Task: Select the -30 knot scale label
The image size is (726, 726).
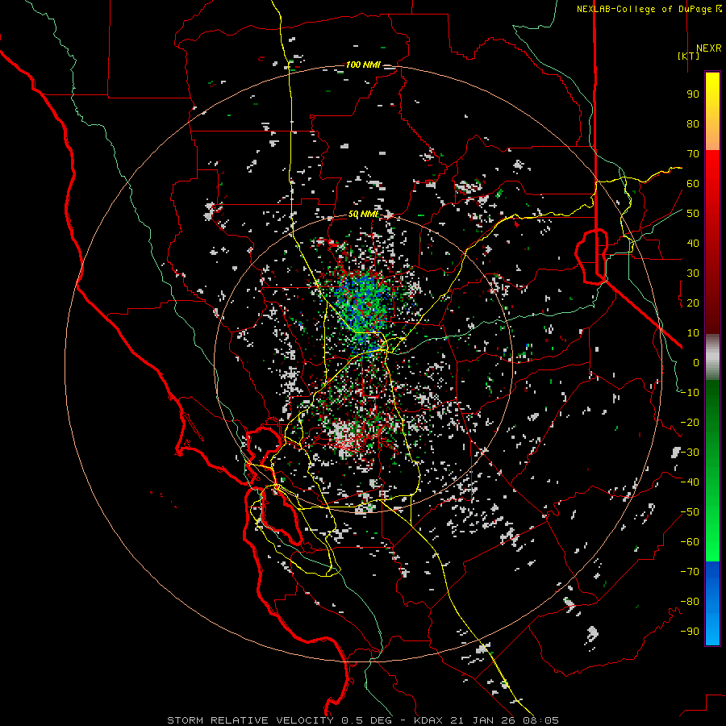Action: tap(690, 453)
